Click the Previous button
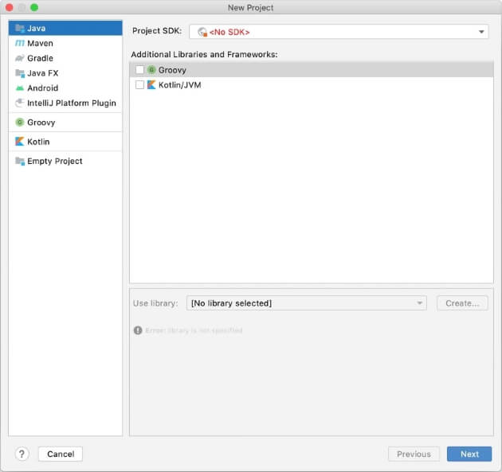The height and width of the screenshot is (472, 502). [414, 454]
